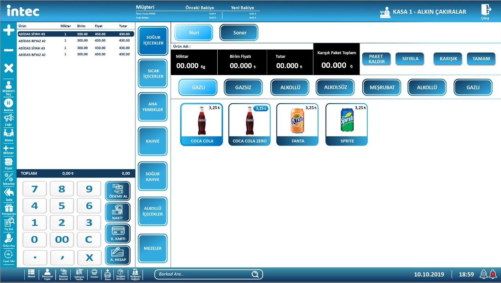Click the Çağır megaphone icon
This screenshot has width=501, height=283.
[x=8, y=120]
